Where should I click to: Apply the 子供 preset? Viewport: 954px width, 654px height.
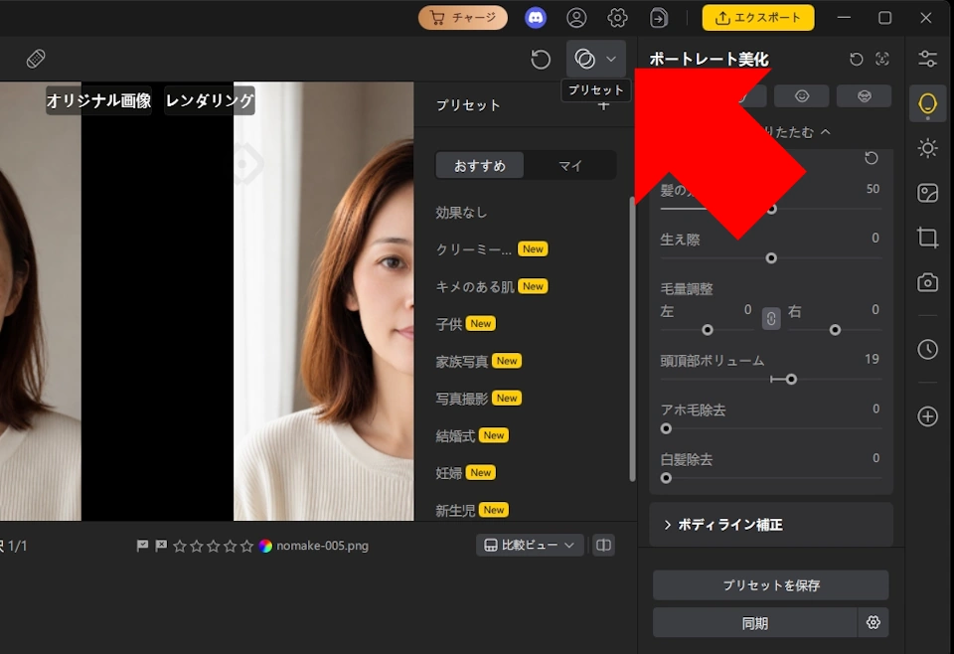coord(465,324)
